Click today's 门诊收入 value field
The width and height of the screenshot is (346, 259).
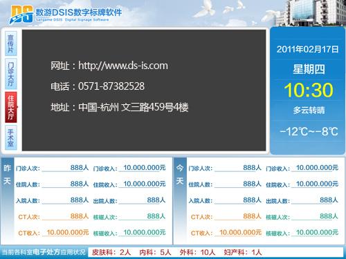pos(315,168)
